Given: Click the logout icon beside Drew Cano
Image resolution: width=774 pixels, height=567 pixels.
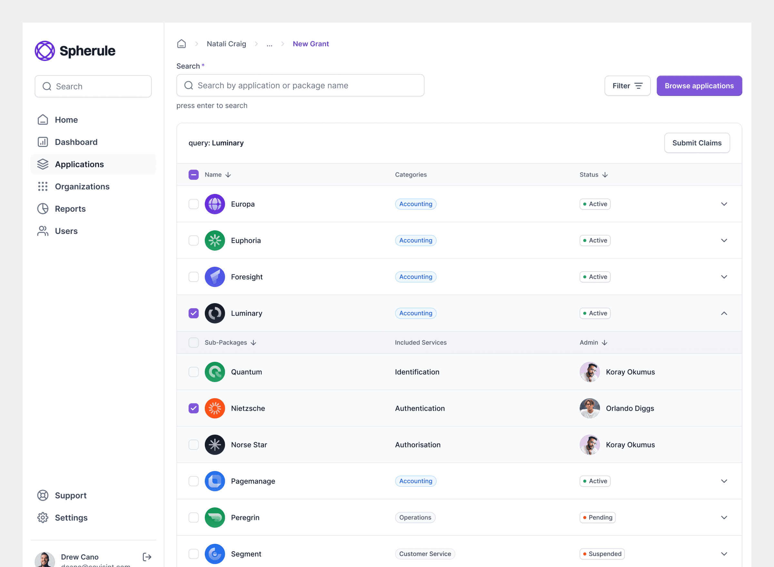Looking at the screenshot, I should tap(147, 557).
